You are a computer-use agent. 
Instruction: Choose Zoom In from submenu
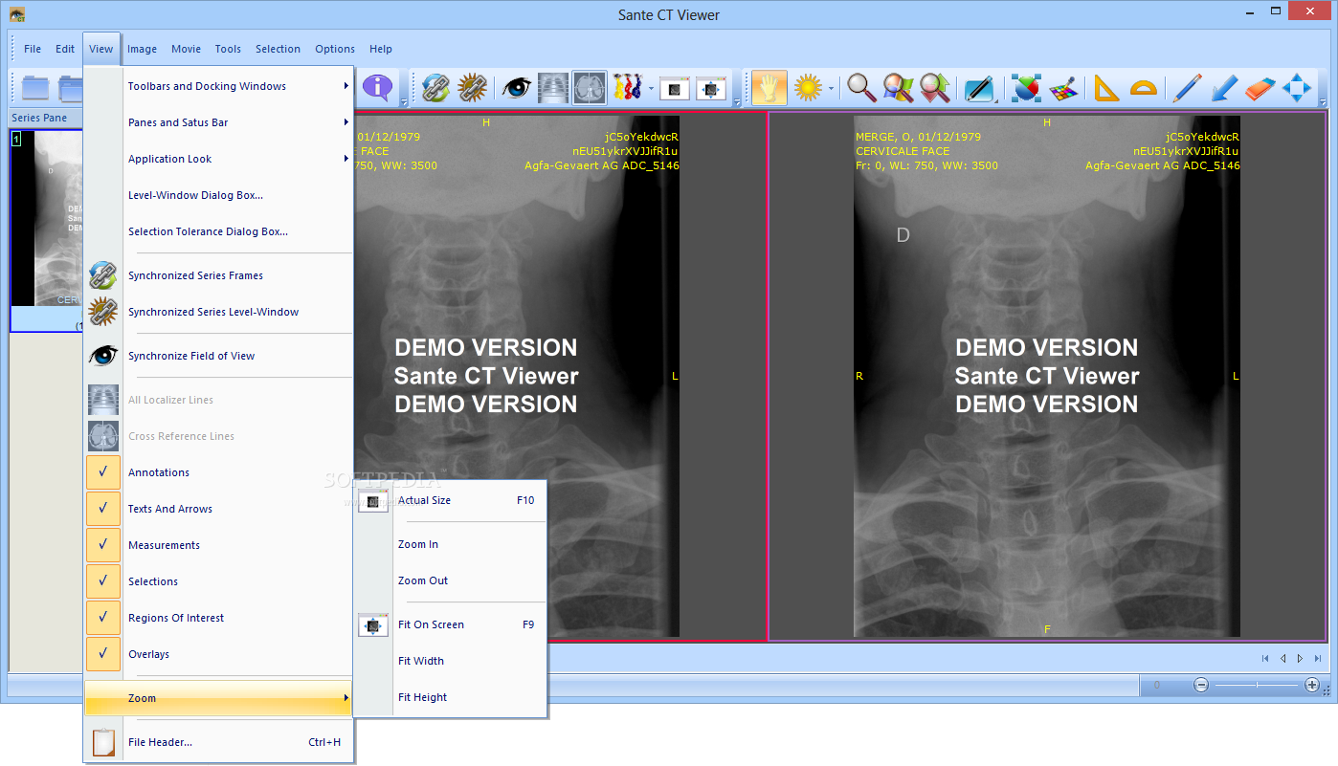click(450, 544)
